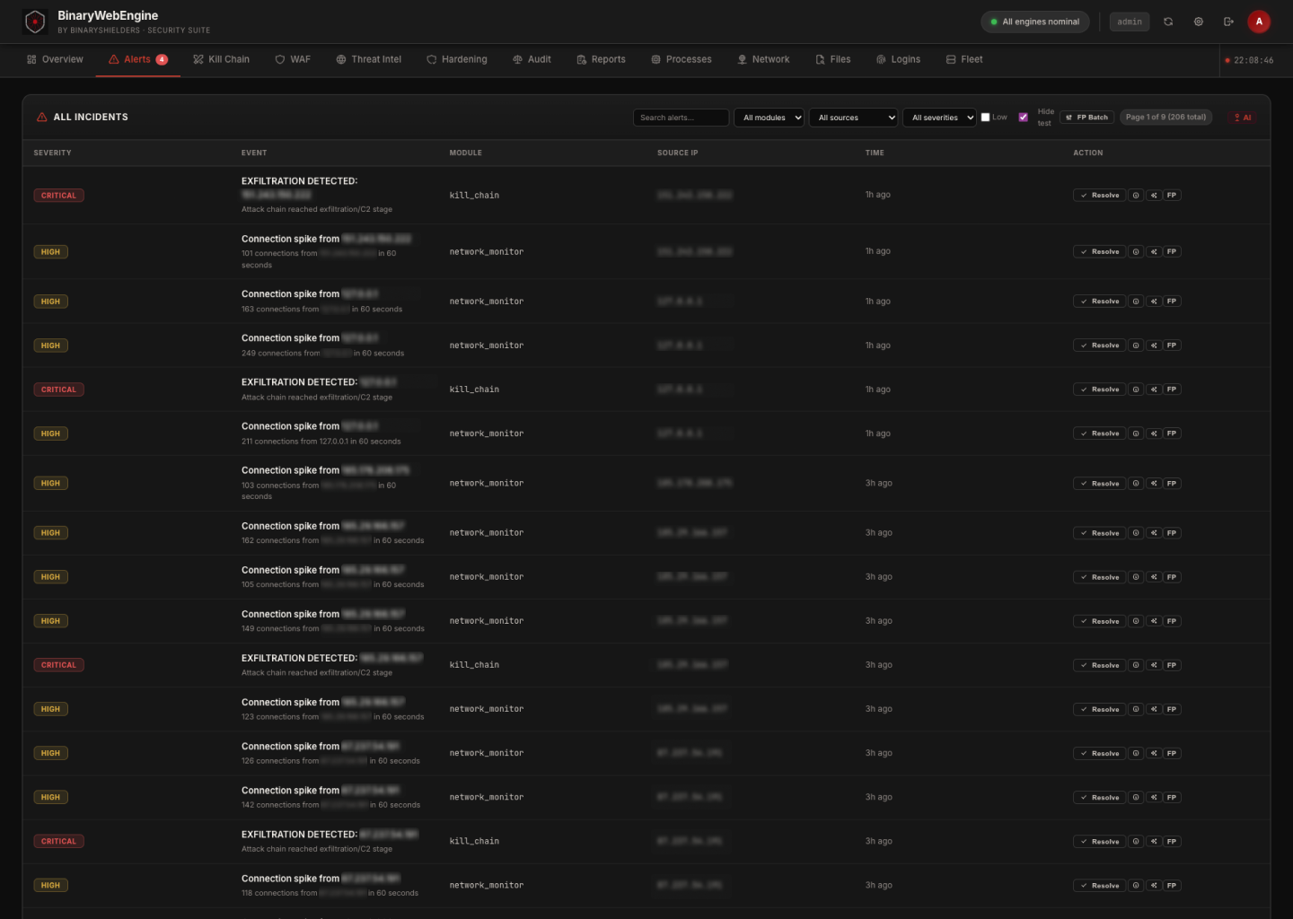Screen dimensions: 1293x919
Task: Open the All severities dropdown
Action: (939, 118)
